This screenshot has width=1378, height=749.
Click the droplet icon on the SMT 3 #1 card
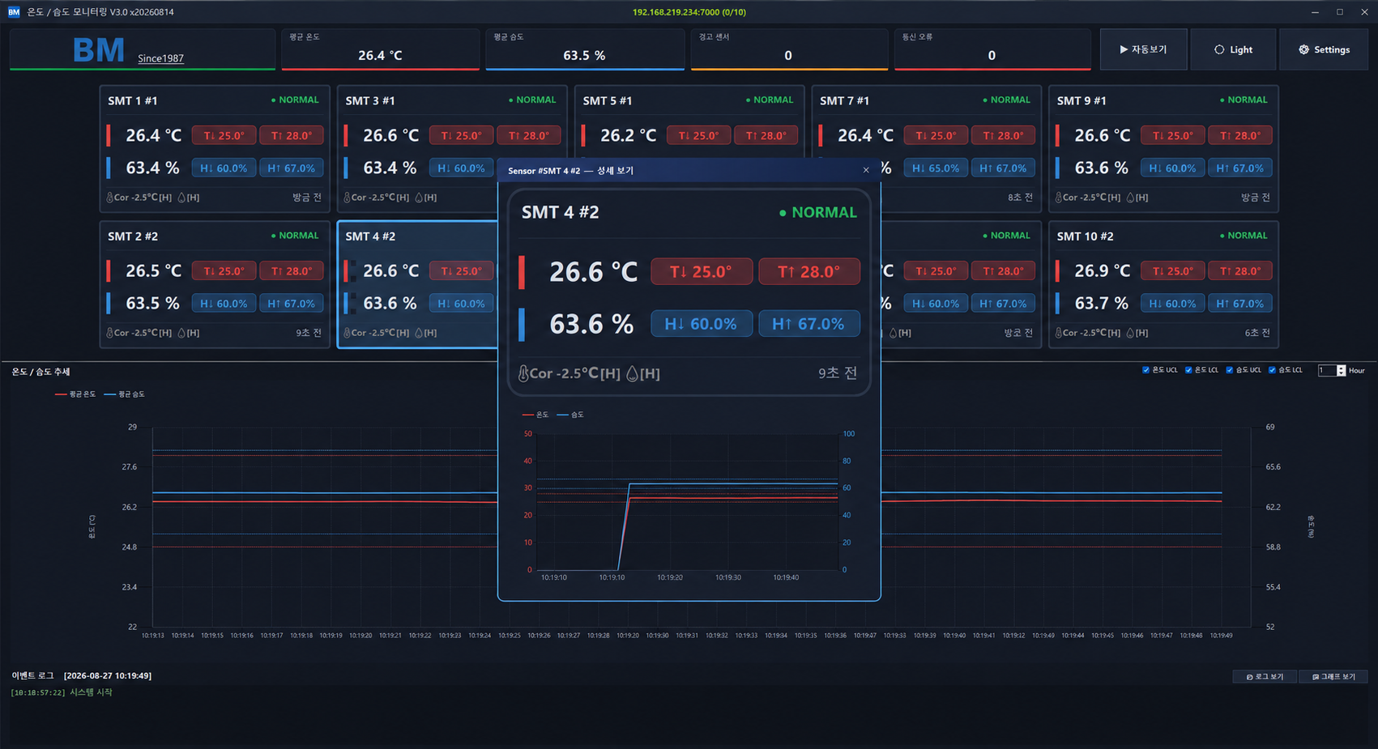[419, 198]
